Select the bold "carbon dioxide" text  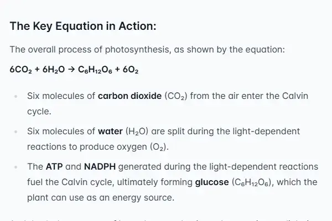tap(130, 96)
